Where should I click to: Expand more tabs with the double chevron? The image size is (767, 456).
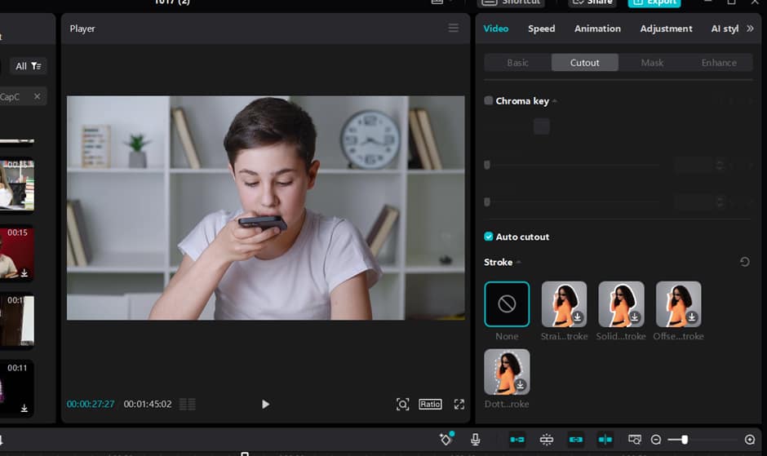click(x=750, y=29)
